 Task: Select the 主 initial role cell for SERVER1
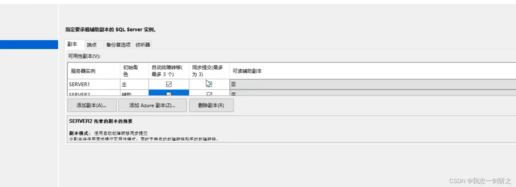(x=134, y=84)
